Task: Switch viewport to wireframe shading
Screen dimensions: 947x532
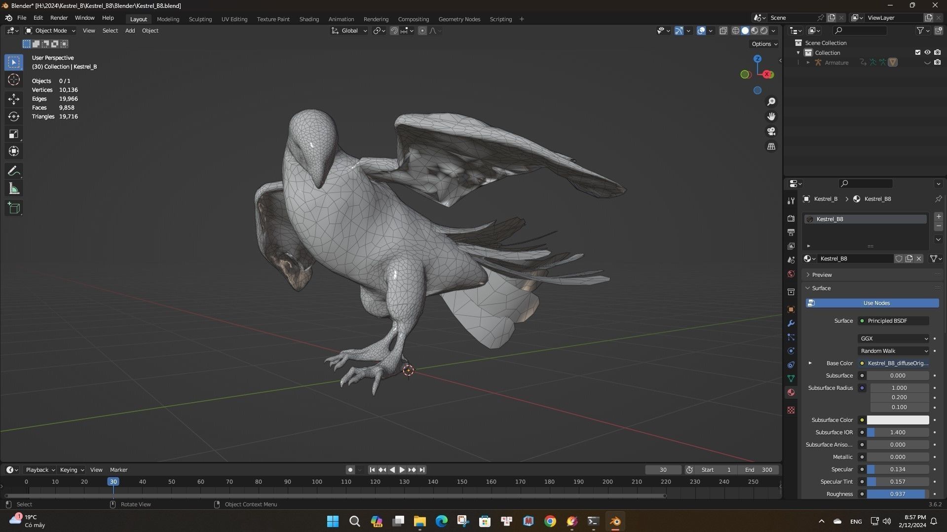Action: (735, 31)
